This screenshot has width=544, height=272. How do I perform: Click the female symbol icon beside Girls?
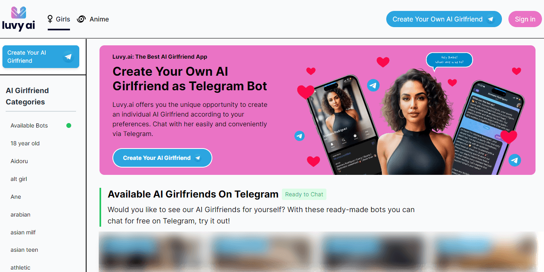tap(51, 19)
